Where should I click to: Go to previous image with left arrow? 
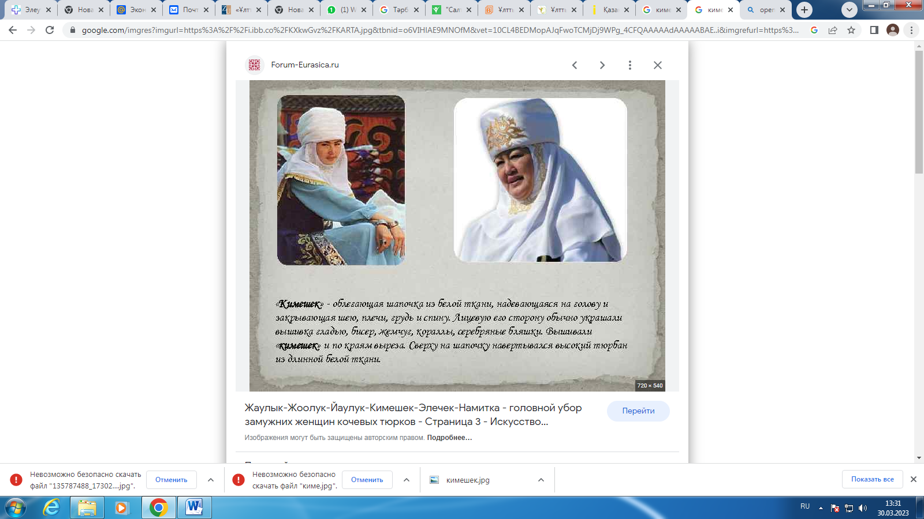[575, 65]
